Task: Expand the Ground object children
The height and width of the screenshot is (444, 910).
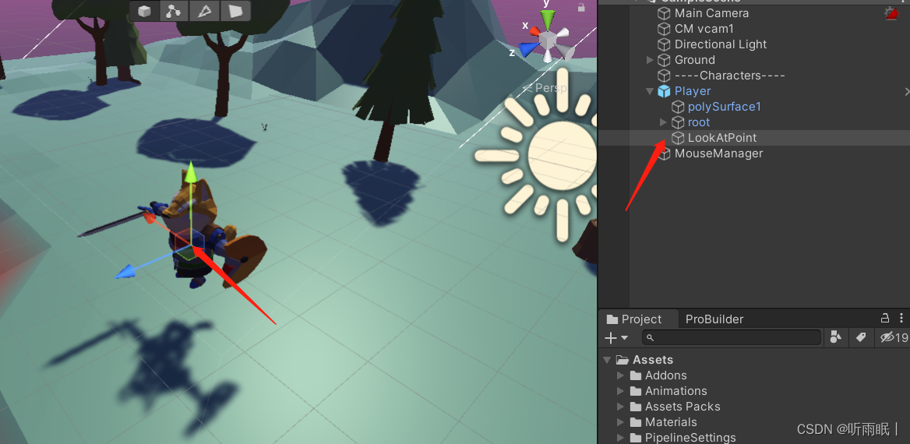Action: (650, 60)
